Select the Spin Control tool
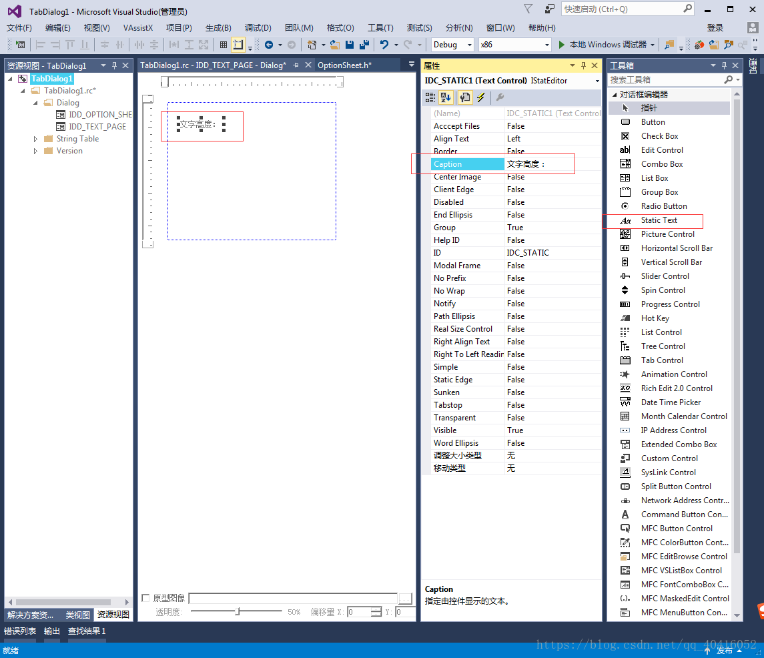Screen dimensions: 764x658 pos(663,290)
